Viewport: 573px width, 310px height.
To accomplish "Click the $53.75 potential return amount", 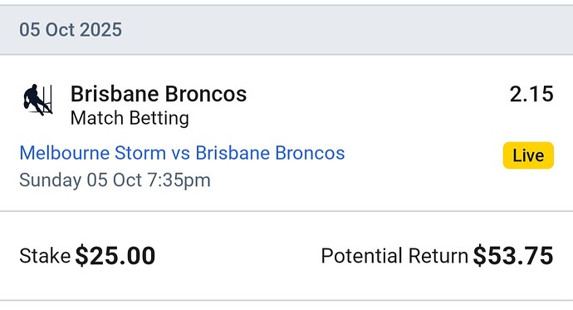I will (513, 255).
